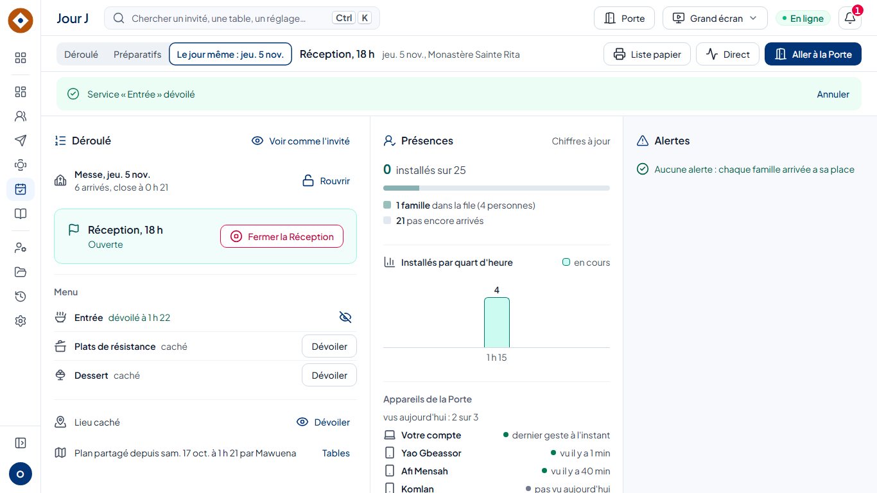Viewport: 877px width, 493px height.
Task: Switch to the Déroulé tab
Action: (82, 55)
